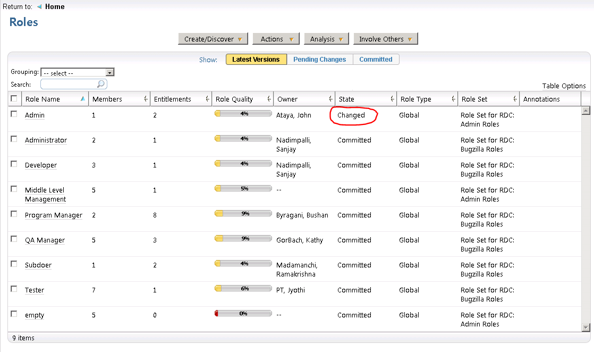Click the Members column sort icon

coord(146,99)
